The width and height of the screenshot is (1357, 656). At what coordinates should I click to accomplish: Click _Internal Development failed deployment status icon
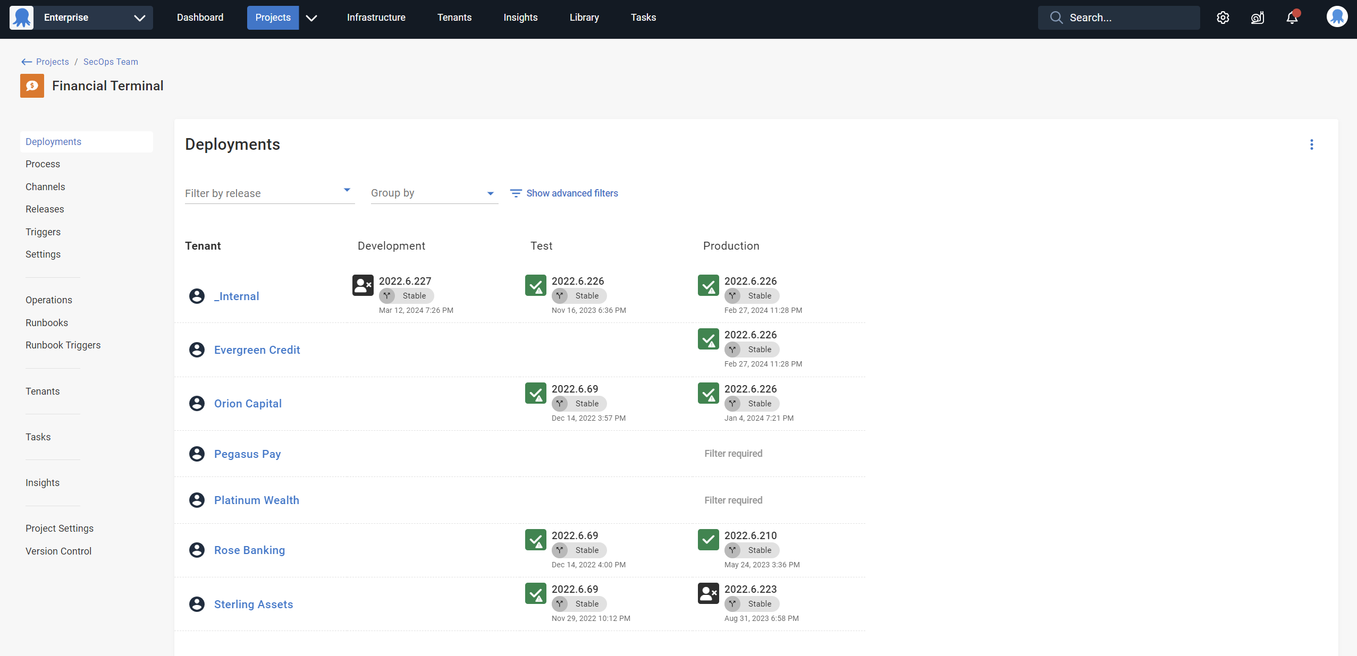pyautogui.click(x=363, y=285)
